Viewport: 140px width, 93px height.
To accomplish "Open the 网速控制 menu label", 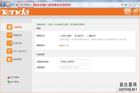I will tap(17, 35).
